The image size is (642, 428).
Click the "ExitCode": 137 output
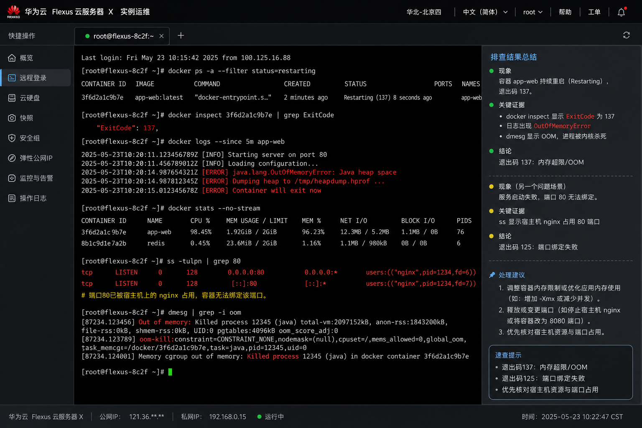click(127, 128)
